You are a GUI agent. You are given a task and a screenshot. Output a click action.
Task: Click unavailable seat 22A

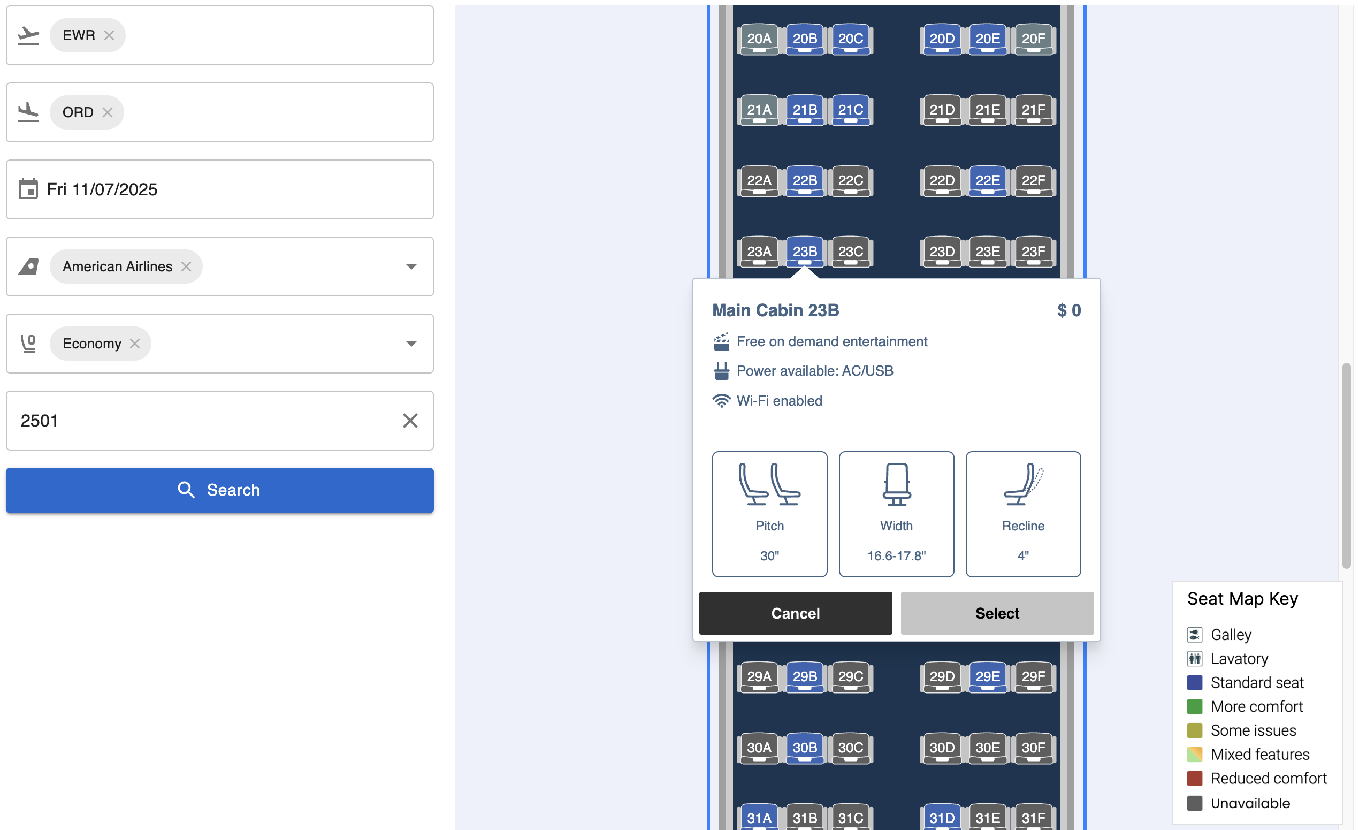tap(759, 180)
